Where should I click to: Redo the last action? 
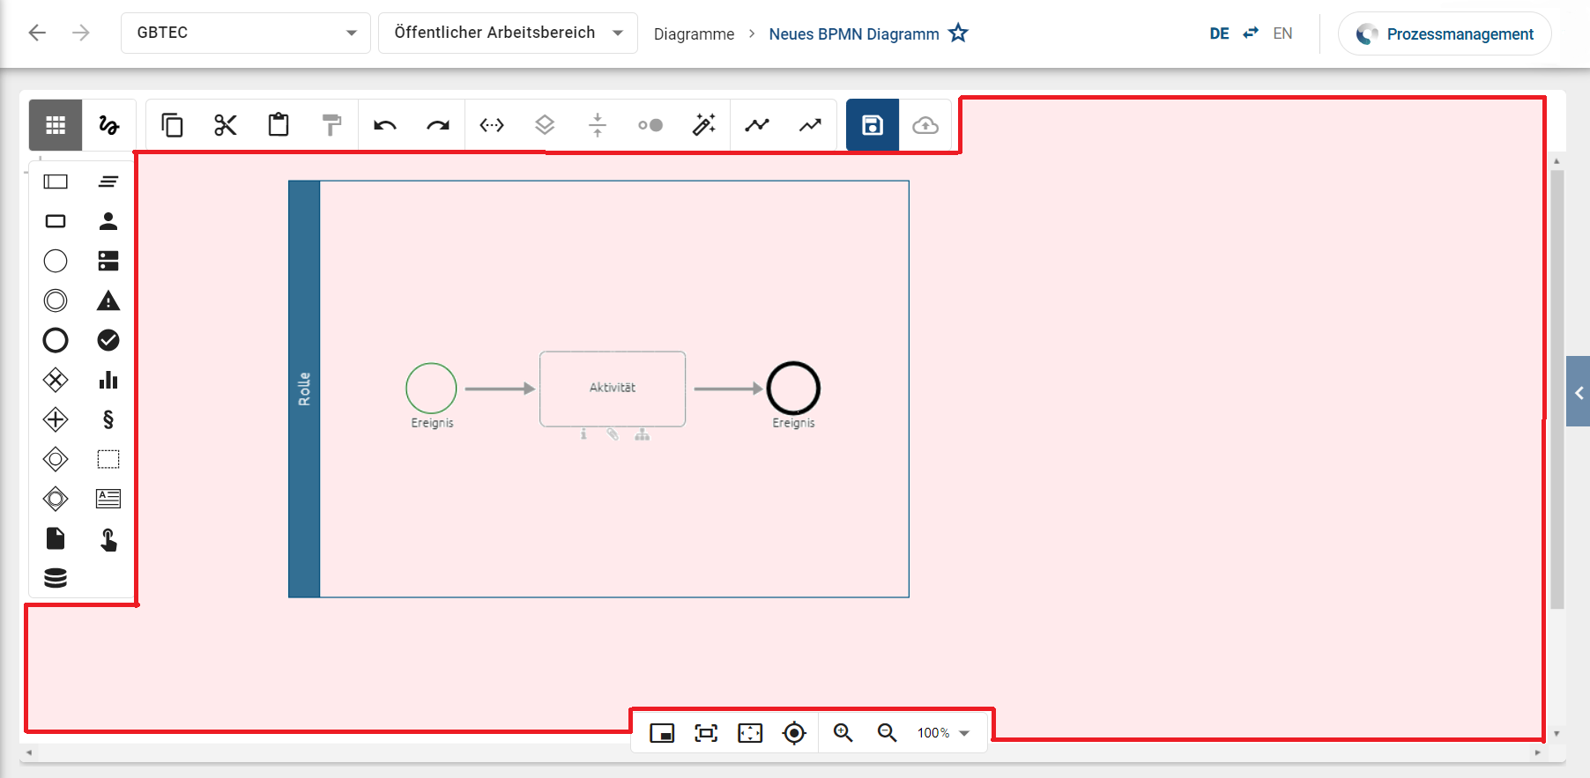click(438, 125)
